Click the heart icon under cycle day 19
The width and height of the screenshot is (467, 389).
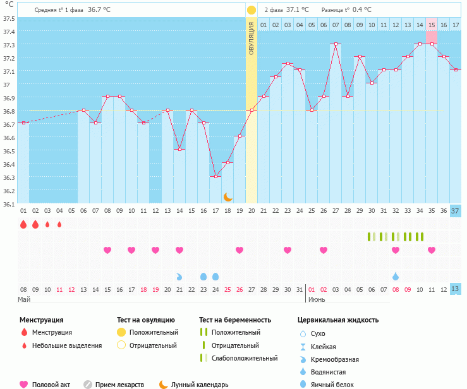click(x=240, y=250)
